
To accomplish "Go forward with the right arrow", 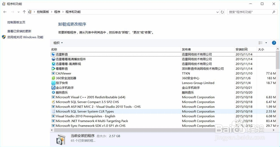I will coord(12,12).
